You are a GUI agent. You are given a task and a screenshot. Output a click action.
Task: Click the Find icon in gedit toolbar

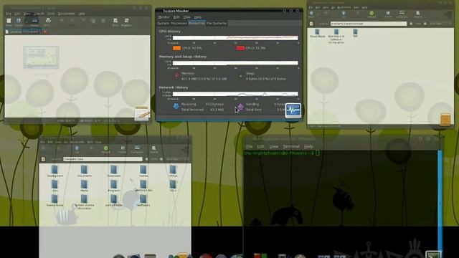point(115,21)
